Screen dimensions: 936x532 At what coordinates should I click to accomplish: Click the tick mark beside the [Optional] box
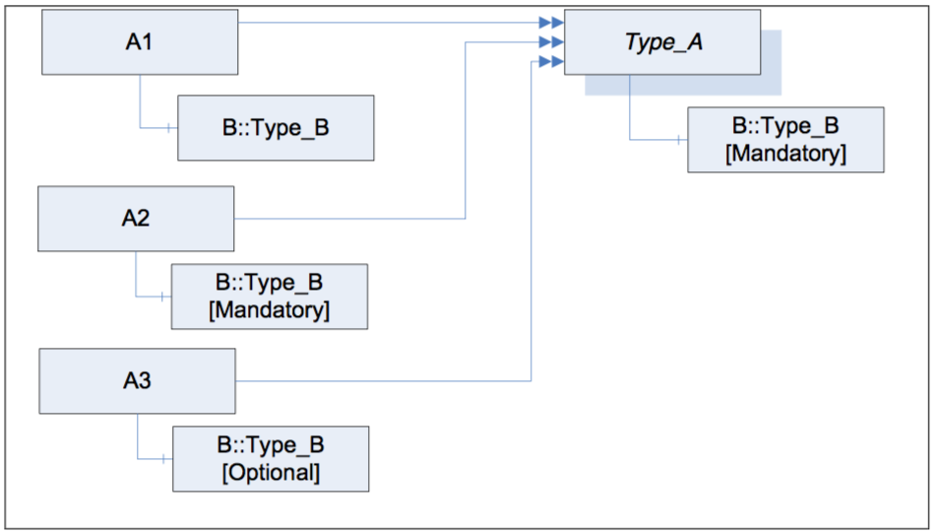163,458
